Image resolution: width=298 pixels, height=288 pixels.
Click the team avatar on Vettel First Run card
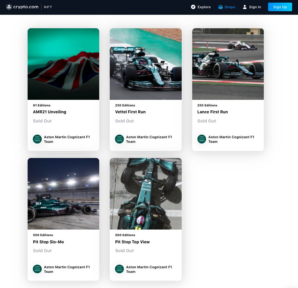click(119, 139)
